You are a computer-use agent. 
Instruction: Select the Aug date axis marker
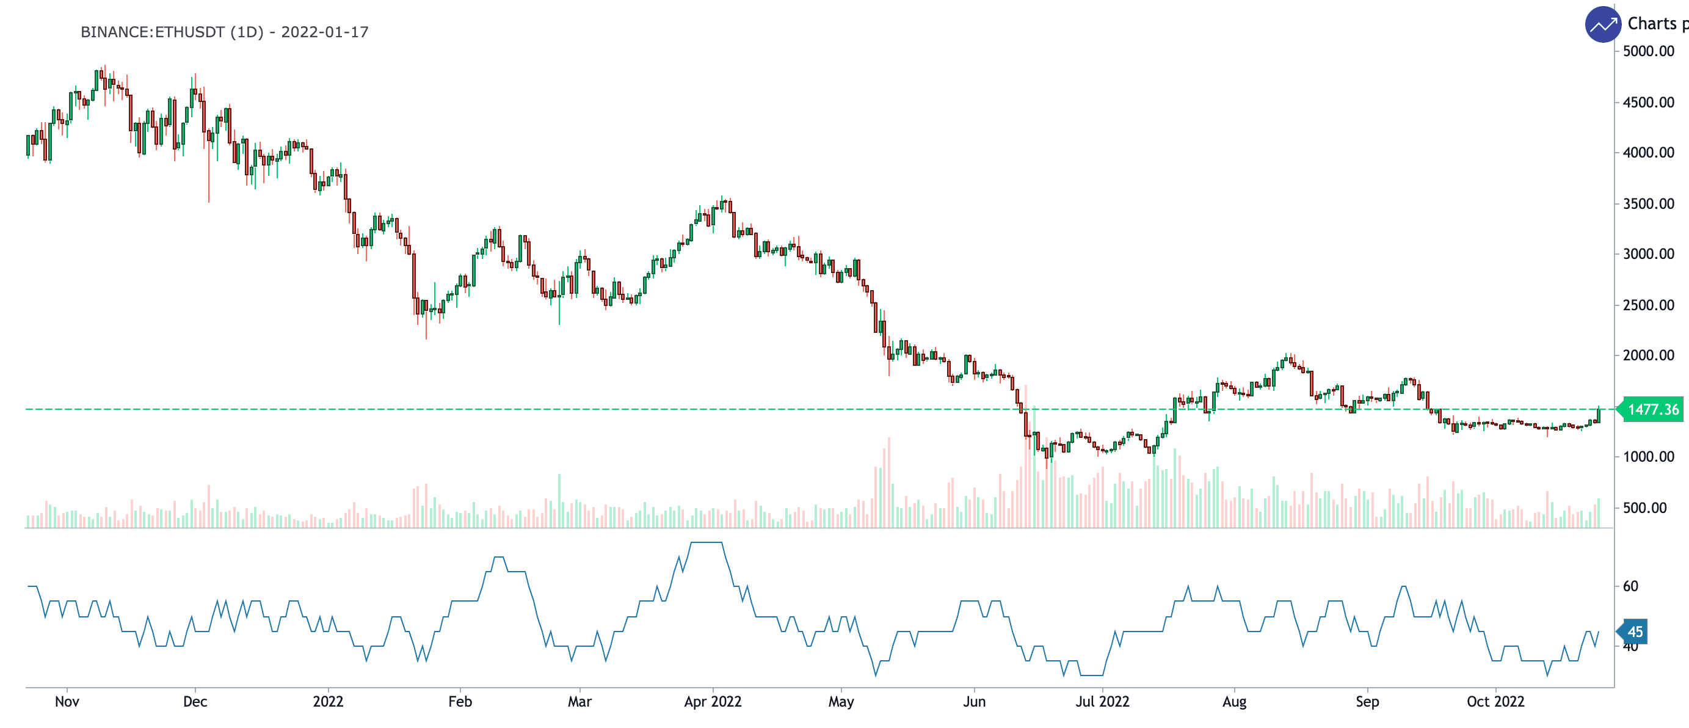(x=1234, y=701)
